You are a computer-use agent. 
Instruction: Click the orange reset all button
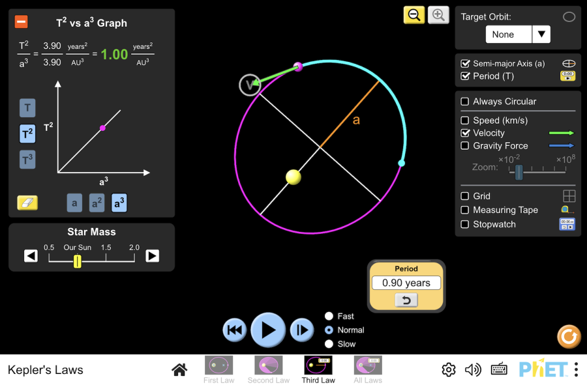(569, 337)
